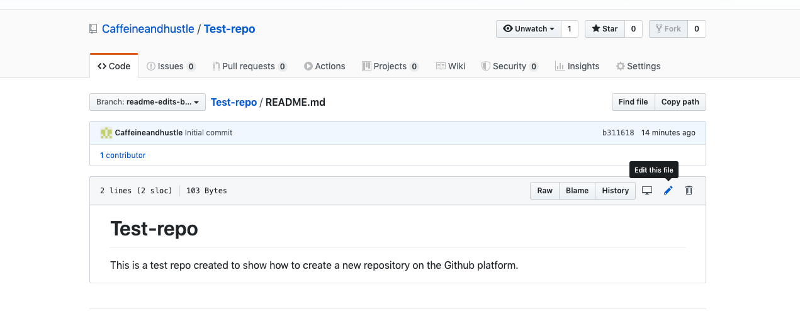The width and height of the screenshot is (800, 311).
Task: Open the Caffeineandhustle owner link in the header
Action: pyautogui.click(x=149, y=29)
